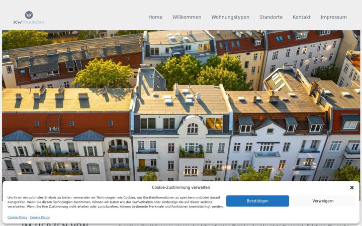
Task: Navigate to Standorte
Action: 271,17
